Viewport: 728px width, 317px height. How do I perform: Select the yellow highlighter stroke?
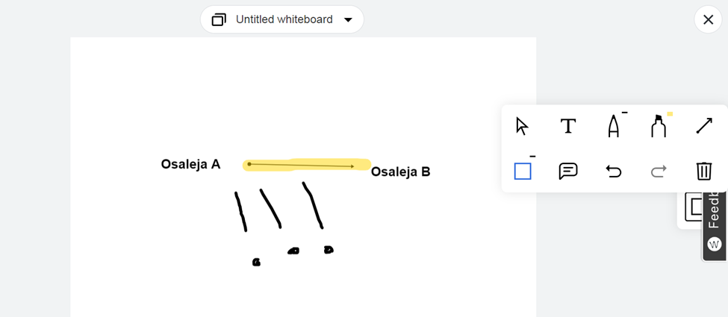pos(306,165)
